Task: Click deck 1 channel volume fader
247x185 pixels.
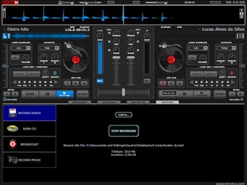Action: tap(116, 58)
